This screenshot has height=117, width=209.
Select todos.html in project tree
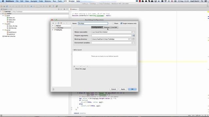coord(12,20)
